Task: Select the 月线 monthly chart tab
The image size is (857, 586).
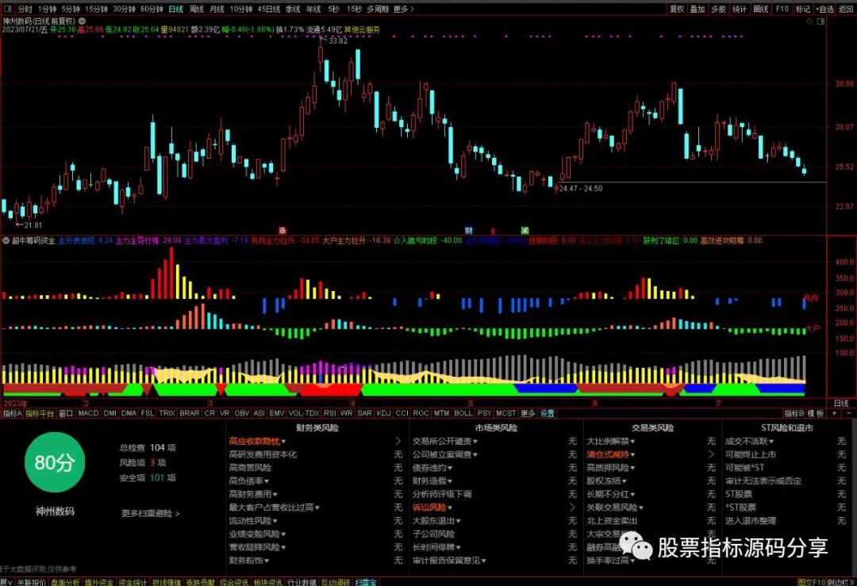Action: point(217,9)
